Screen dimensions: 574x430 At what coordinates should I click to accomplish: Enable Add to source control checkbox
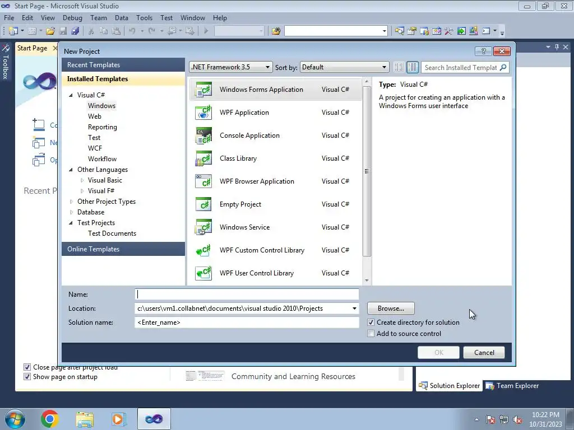click(371, 334)
